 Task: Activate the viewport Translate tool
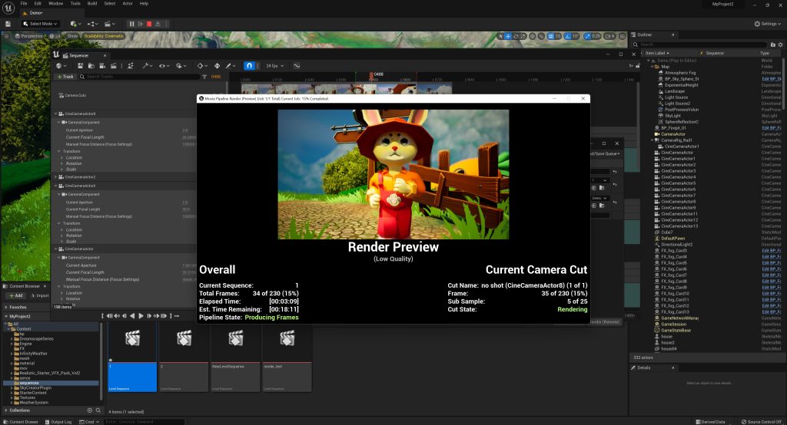pos(508,36)
